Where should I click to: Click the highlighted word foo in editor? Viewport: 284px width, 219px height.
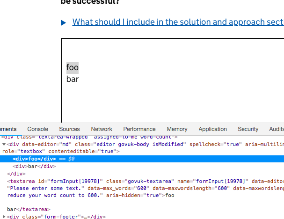point(73,67)
